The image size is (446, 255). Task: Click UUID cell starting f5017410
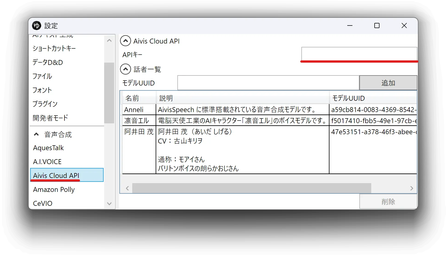click(x=373, y=121)
